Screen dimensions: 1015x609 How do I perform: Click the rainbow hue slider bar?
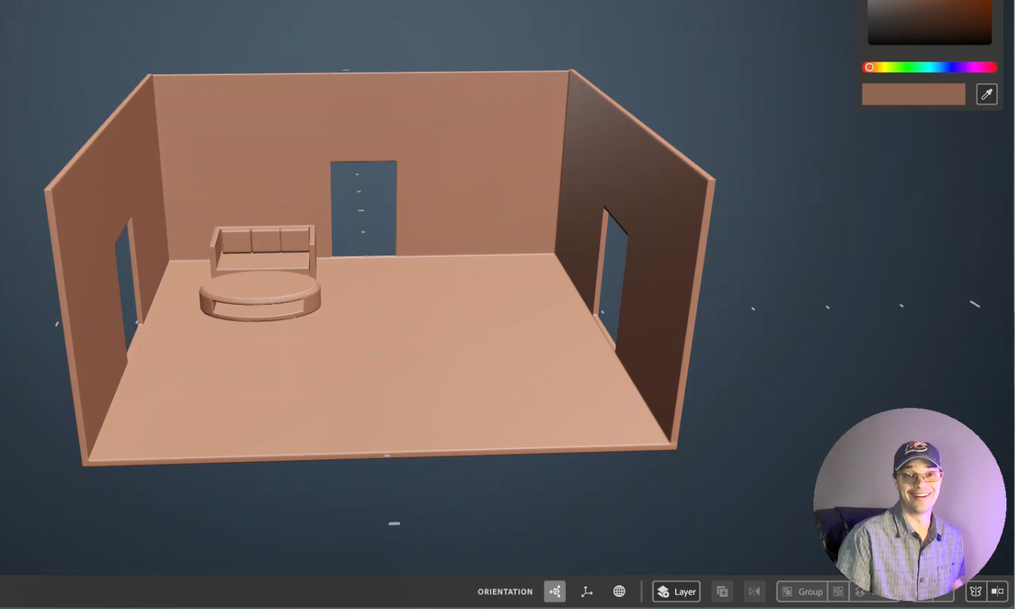tap(930, 67)
